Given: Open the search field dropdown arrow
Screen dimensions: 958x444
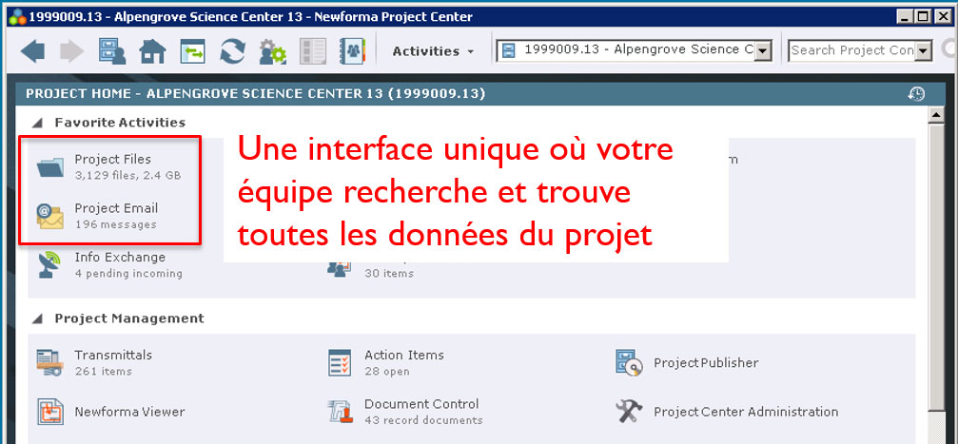Looking at the screenshot, I should click(x=924, y=51).
